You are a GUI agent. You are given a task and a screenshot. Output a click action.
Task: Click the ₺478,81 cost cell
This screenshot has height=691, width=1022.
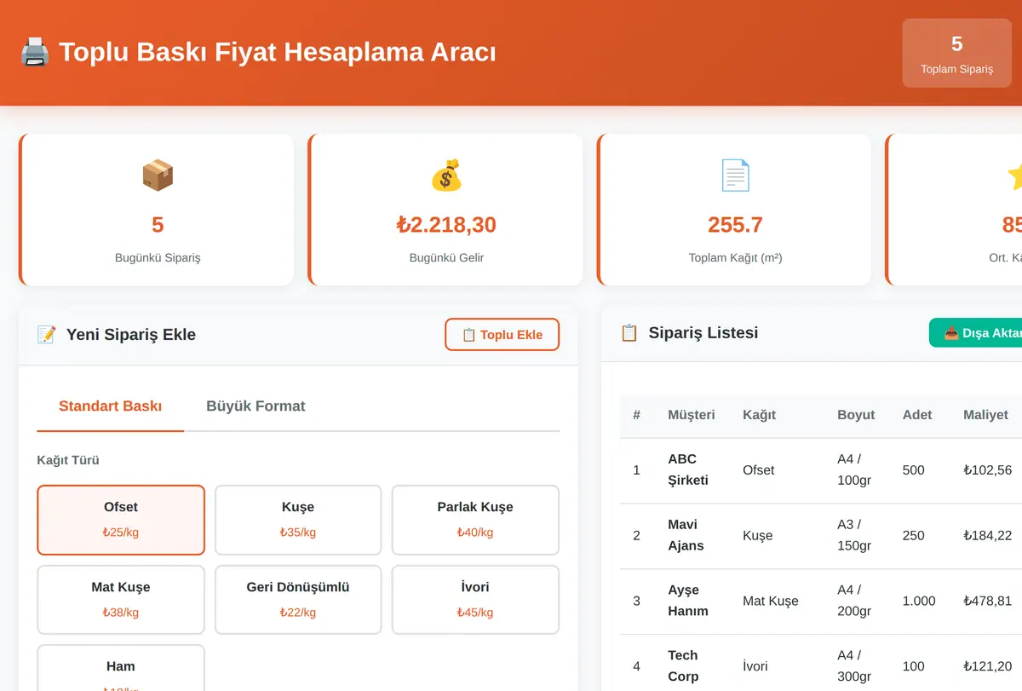[x=987, y=602]
